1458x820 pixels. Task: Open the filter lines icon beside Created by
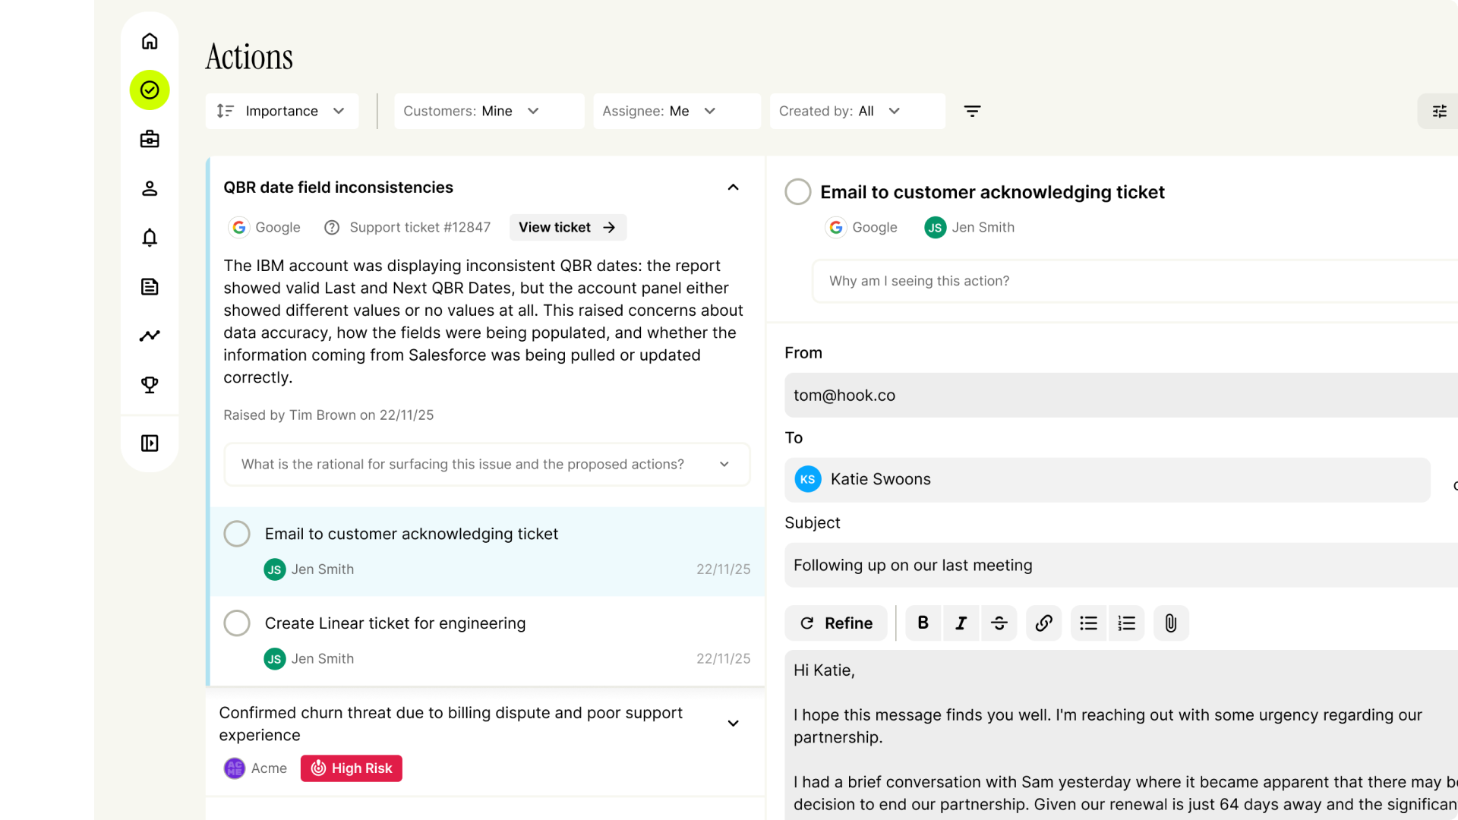[972, 111]
